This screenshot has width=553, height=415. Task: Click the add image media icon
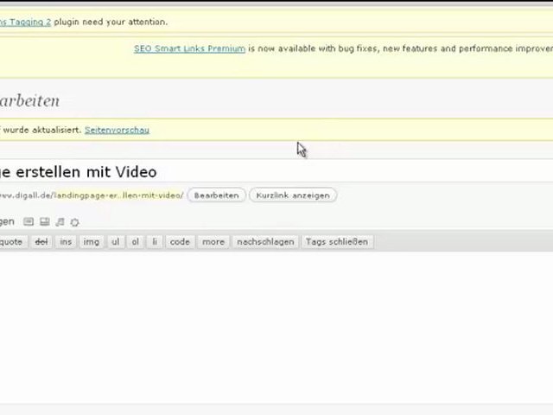[x=29, y=222]
